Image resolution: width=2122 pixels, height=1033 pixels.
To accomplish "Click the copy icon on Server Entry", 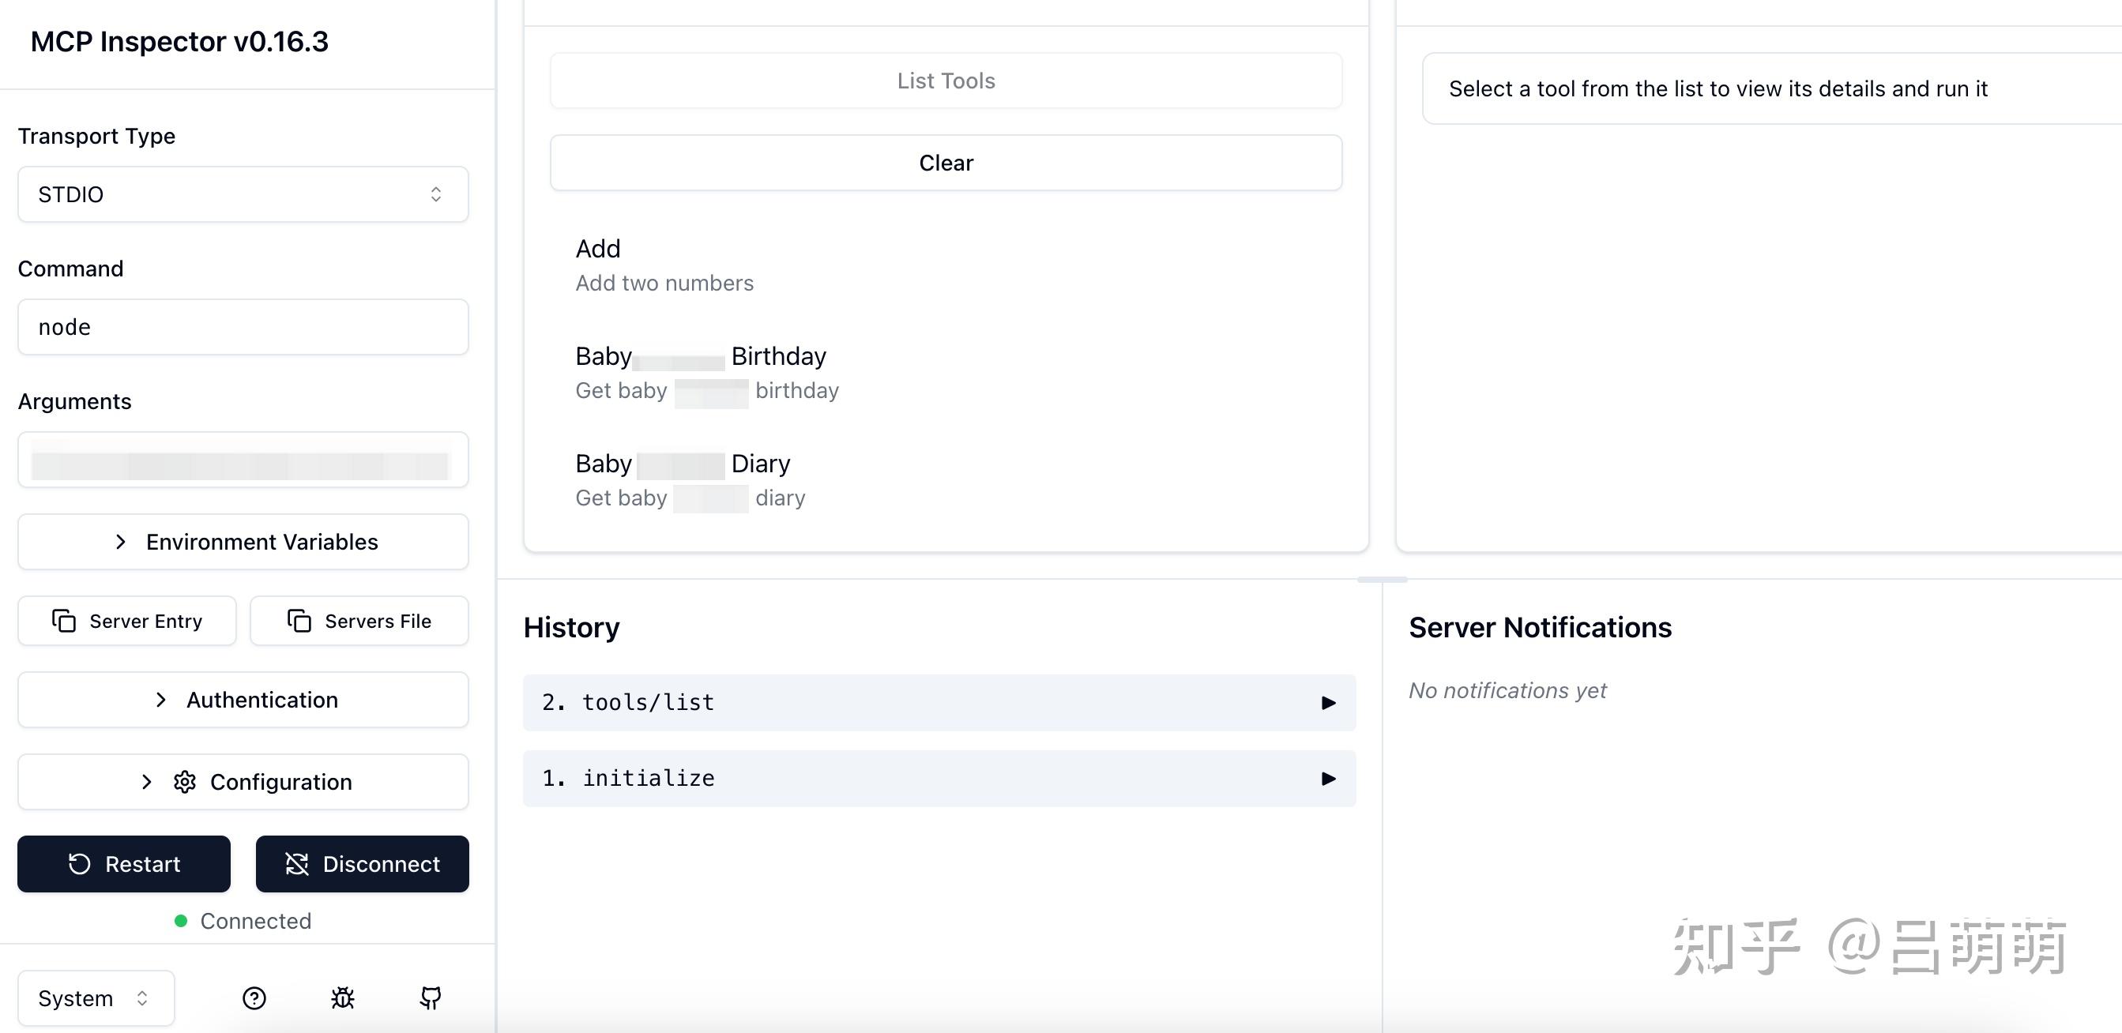I will pos(63,620).
